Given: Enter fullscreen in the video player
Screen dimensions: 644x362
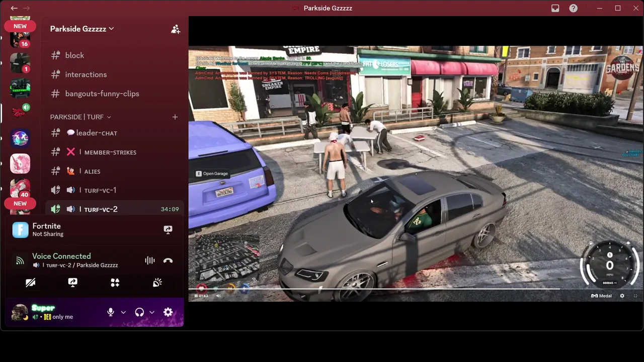Looking at the screenshot, I should click(635, 296).
